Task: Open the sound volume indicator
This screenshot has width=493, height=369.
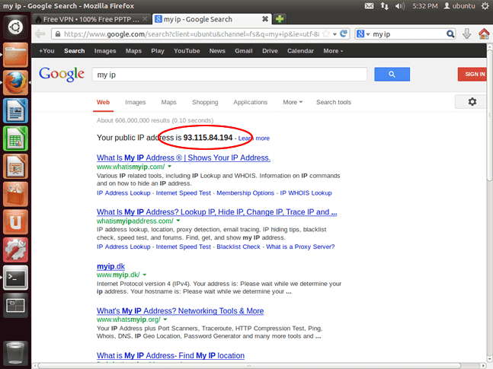Action: coord(400,6)
